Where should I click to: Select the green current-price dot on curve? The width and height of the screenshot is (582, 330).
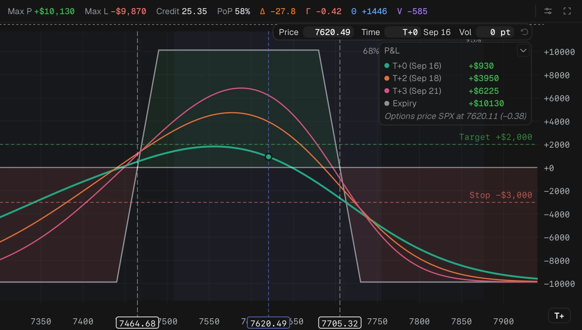[x=268, y=157]
